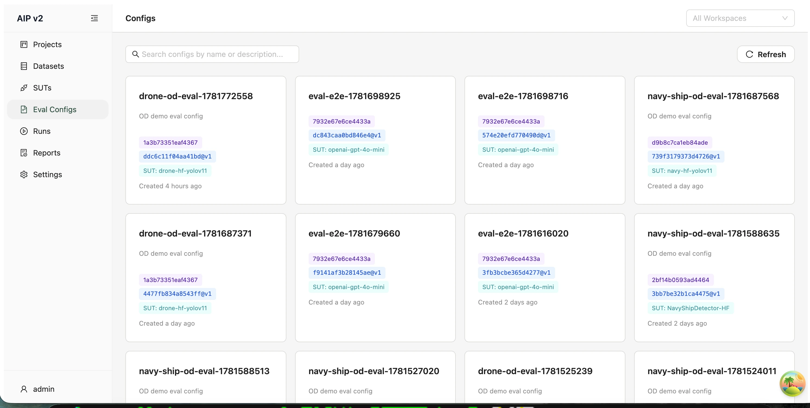Click the Refresh button
810x408 pixels.
pyautogui.click(x=766, y=54)
